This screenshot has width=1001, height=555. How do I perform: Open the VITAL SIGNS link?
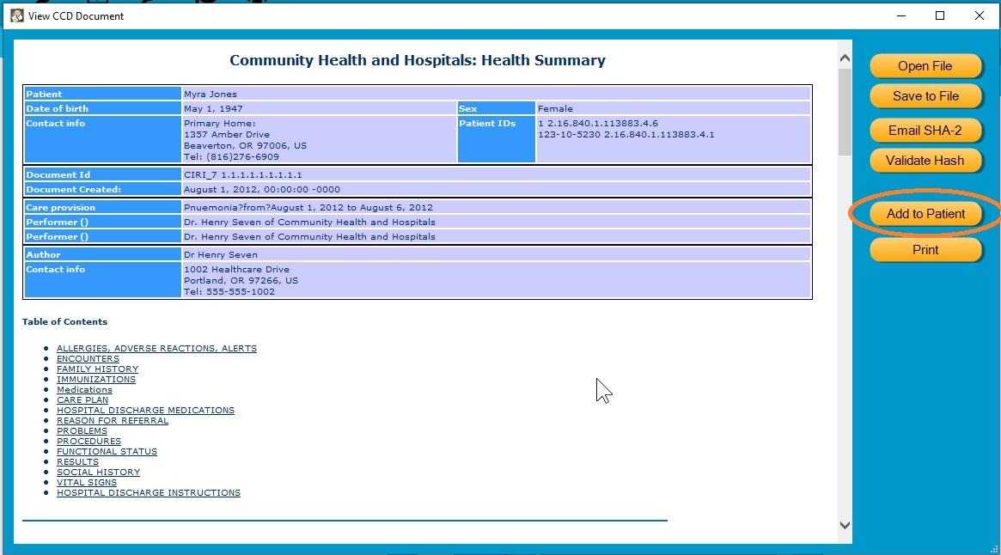87,482
